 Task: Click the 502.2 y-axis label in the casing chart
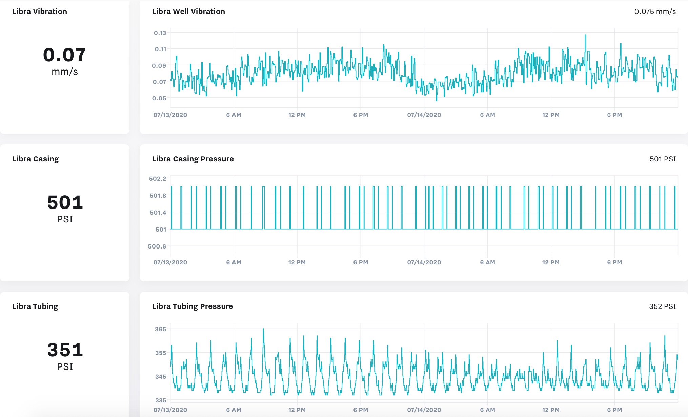tap(158, 178)
